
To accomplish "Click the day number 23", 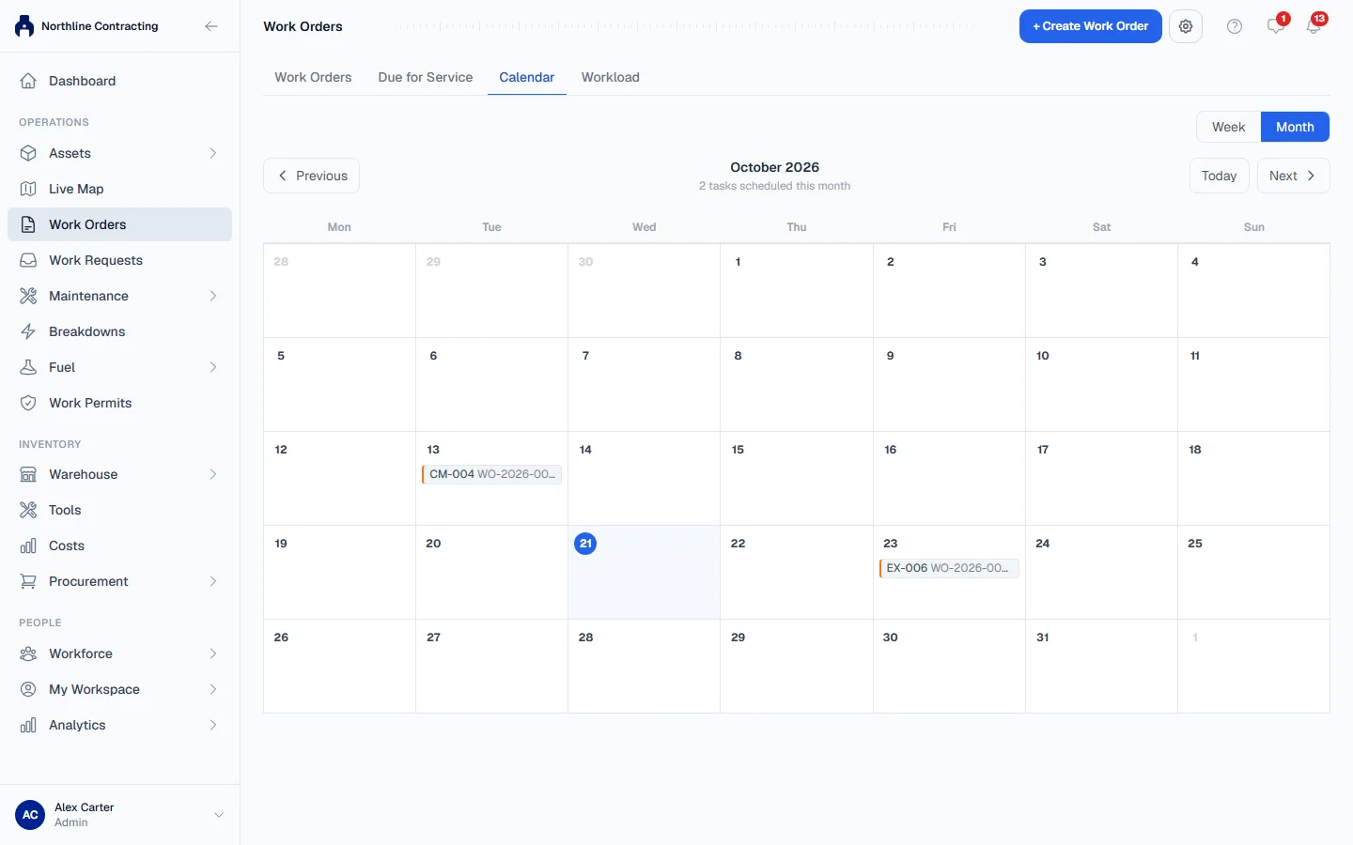I will point(890,544).
